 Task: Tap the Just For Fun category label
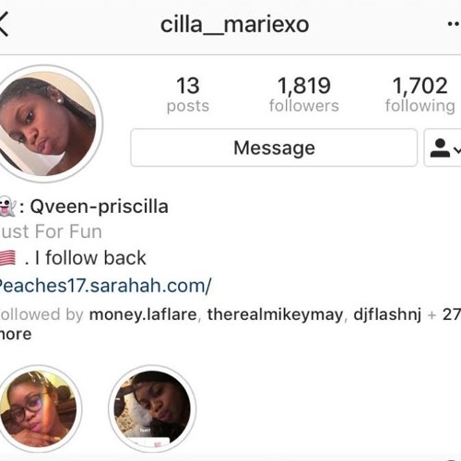(x=51, y=231)
